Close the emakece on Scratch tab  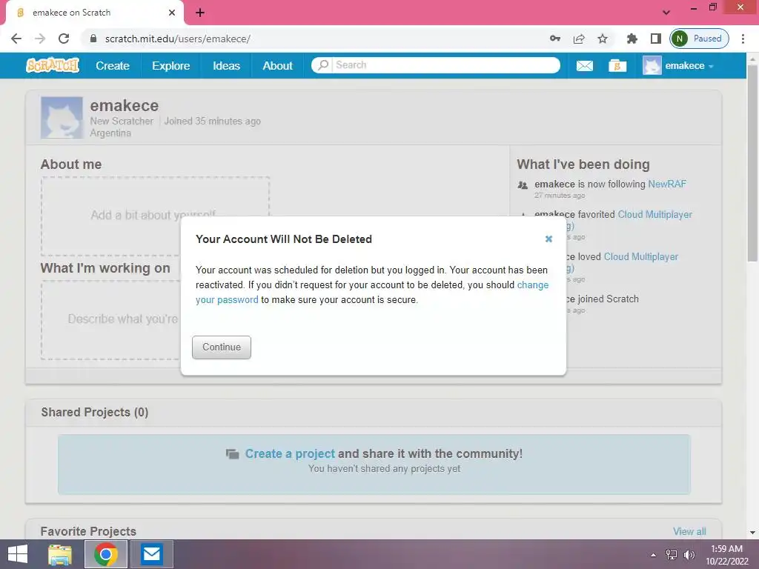[x=171, y=13]
